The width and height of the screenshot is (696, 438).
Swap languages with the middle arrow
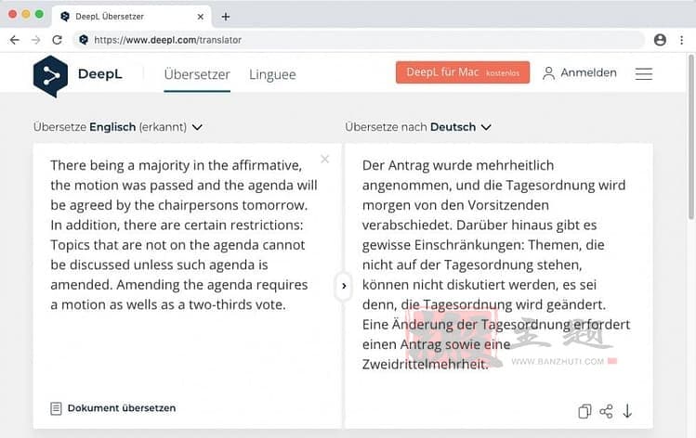[x=344, y=286]
